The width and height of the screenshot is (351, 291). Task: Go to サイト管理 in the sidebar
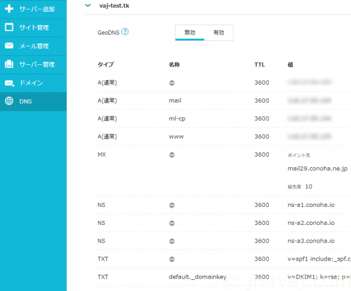click(34, 27)
